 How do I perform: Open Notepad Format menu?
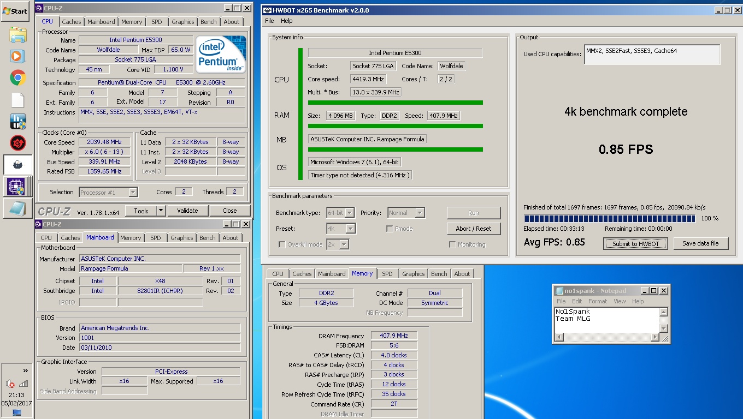click(x=598, y=301)
